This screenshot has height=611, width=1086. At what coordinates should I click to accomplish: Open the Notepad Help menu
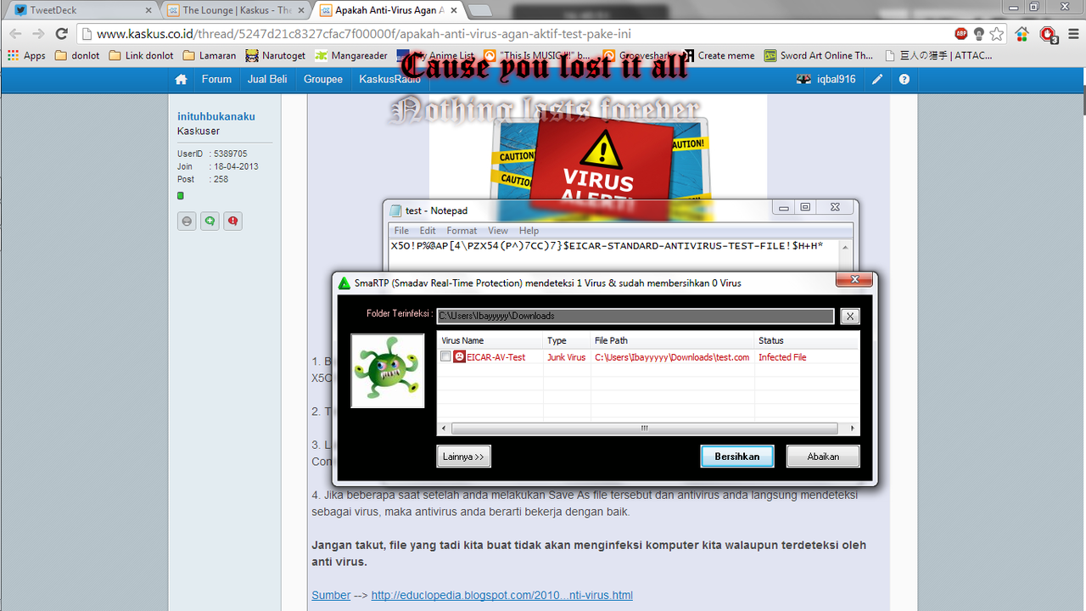click(529, 230)
